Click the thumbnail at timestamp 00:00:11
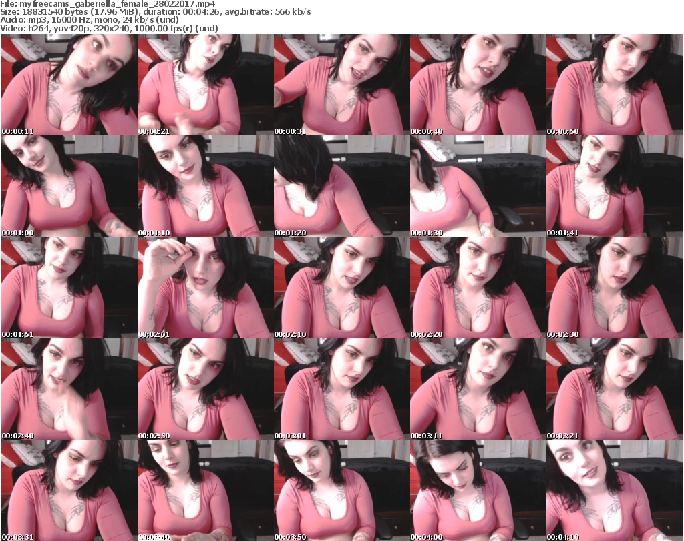 (x=69, y=85)
